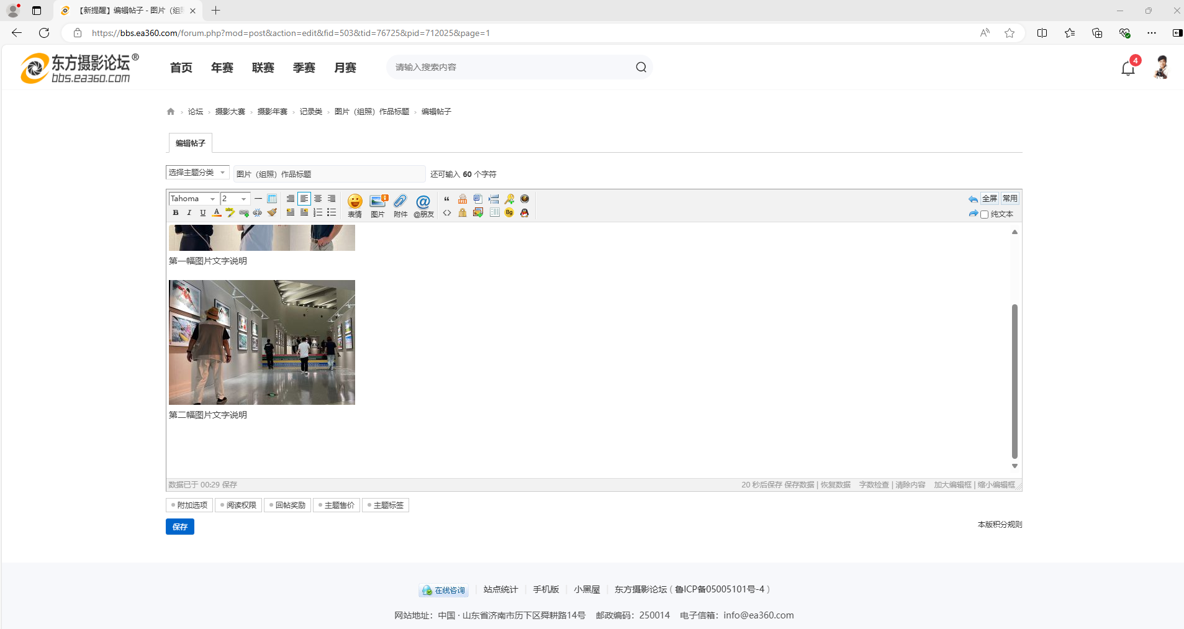Click the 图片 insert image icon

[377, 205]
